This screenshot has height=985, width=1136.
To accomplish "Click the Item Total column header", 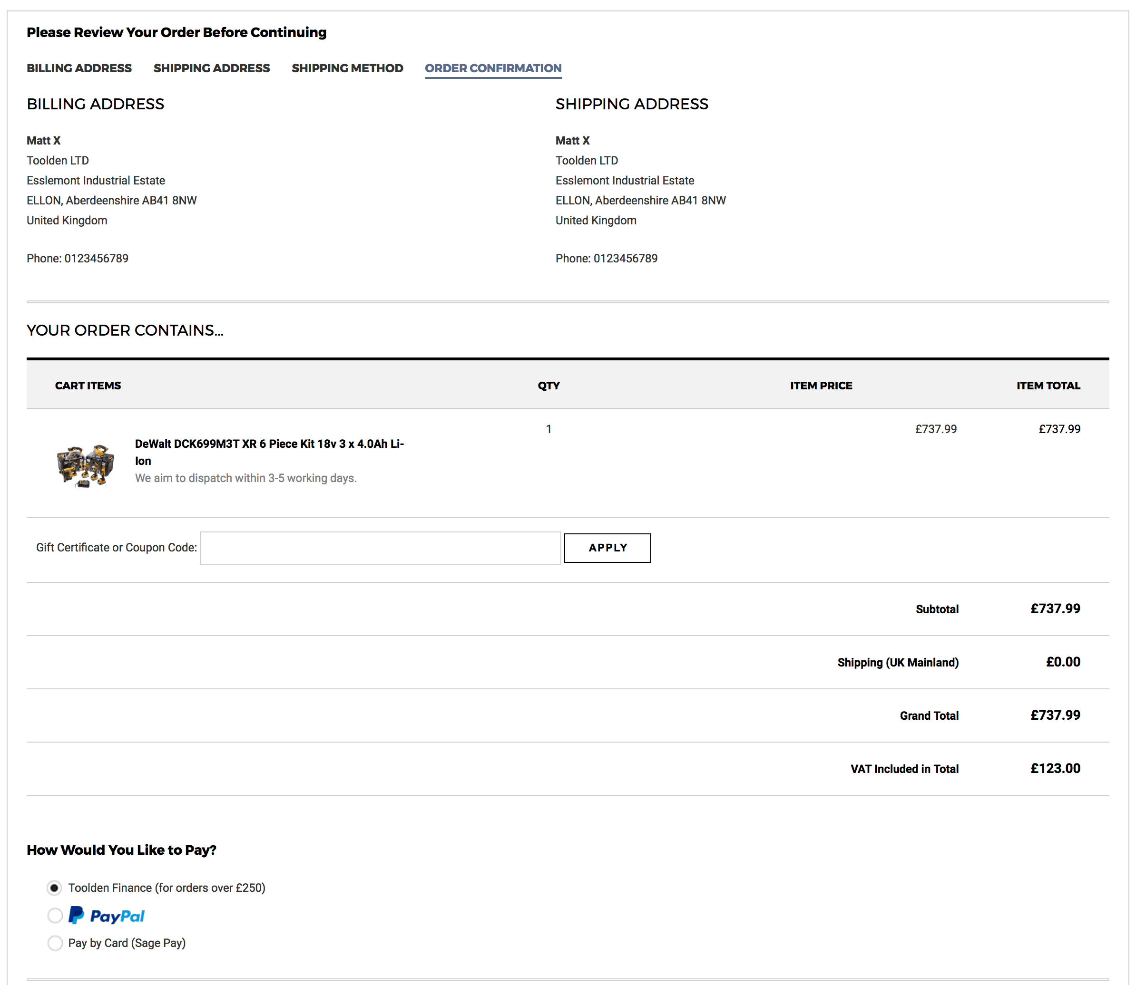I will pos(1048,386).
